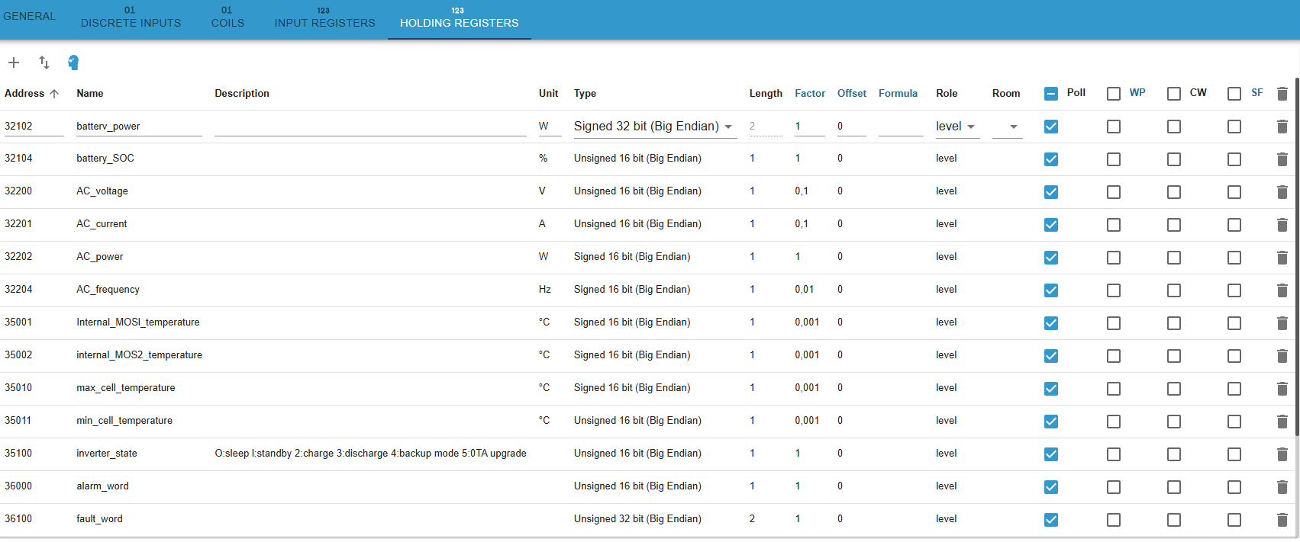Click the Formula field of battery_power row
This screenshot has height=542, width=1300.
(x=901, y=127)
